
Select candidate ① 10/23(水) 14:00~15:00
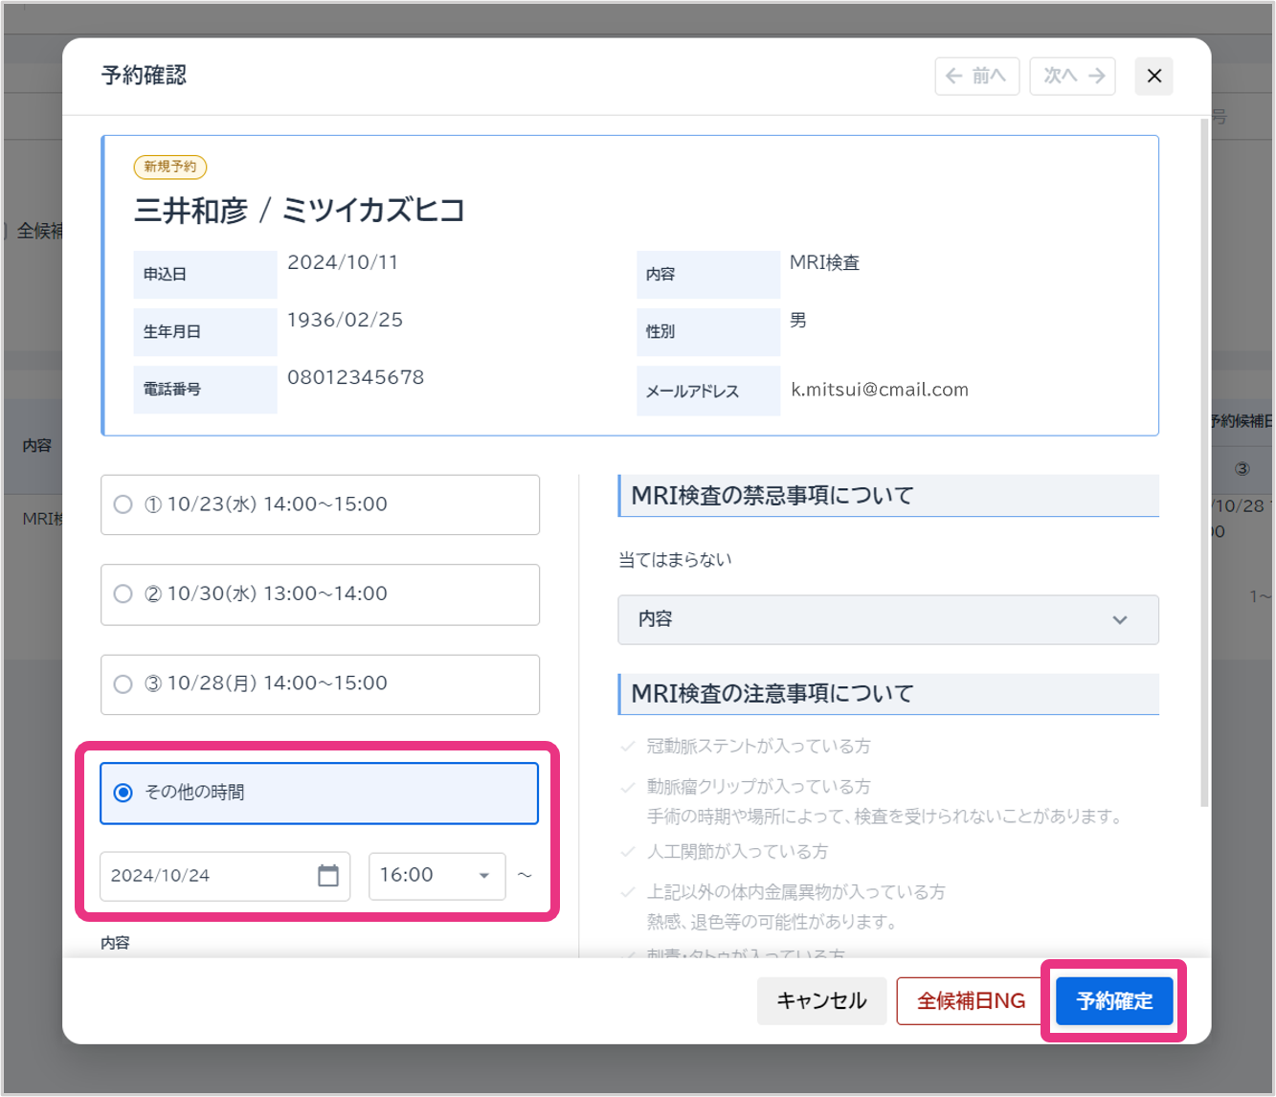pos(123,504)
